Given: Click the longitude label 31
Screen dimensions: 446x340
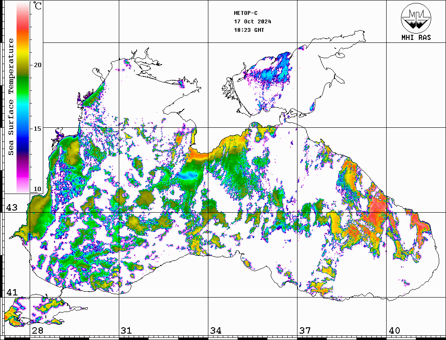Looking at the screenshot, I should [126, 330].
